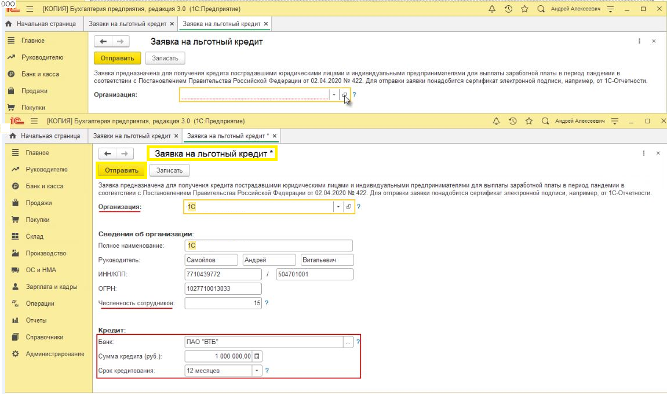Open 'Продажи' section in lower sidebar

38,203
